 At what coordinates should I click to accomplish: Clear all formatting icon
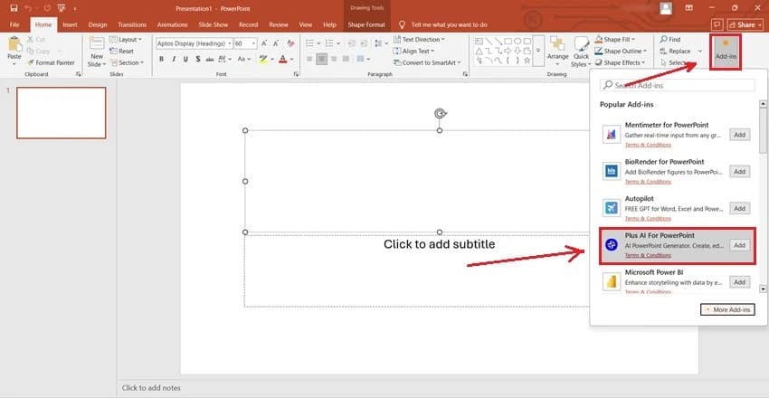point(290,43)
